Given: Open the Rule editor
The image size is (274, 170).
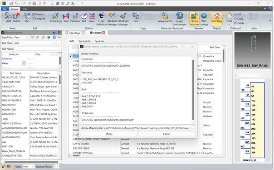Looking at the screenshot, I should (x=66, y=18).
